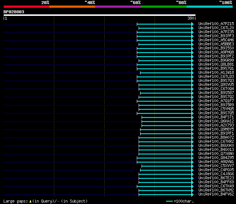Click the green ~80% identity color band
The image size is (236, 204).
point(164,7)
